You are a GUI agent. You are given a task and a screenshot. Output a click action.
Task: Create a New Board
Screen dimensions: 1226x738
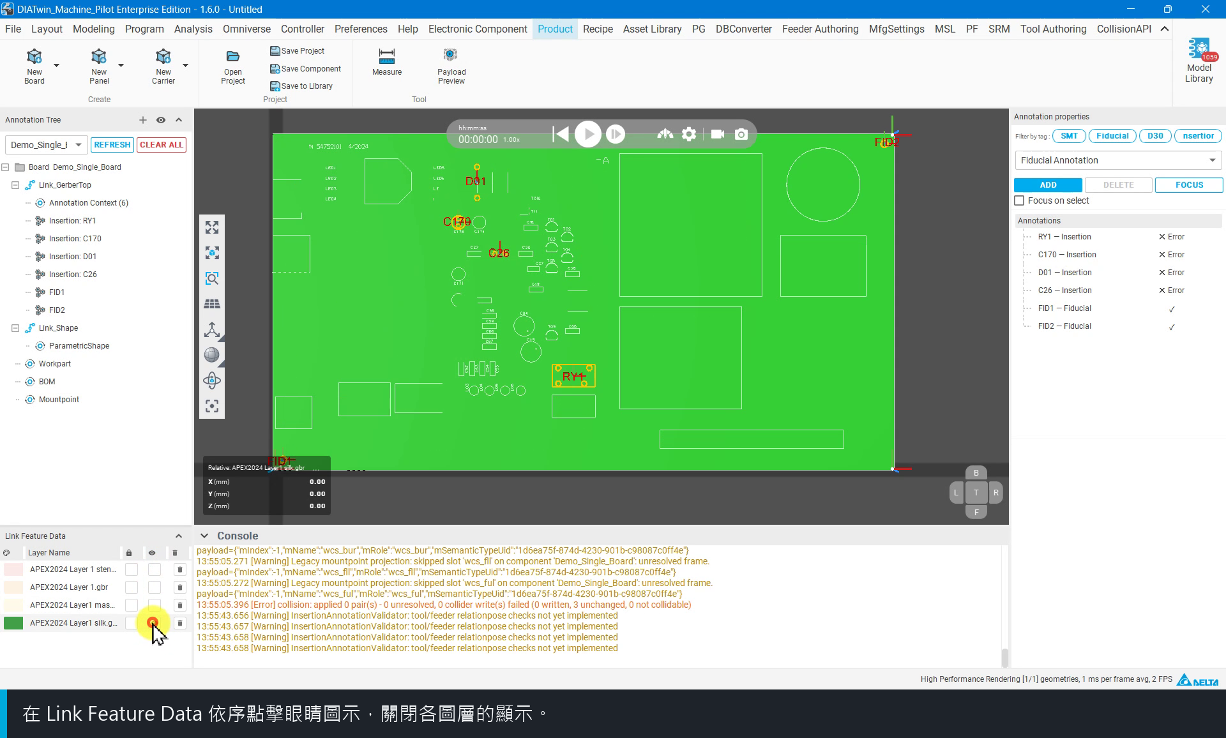pyautogui.click(x=34, y=65)
